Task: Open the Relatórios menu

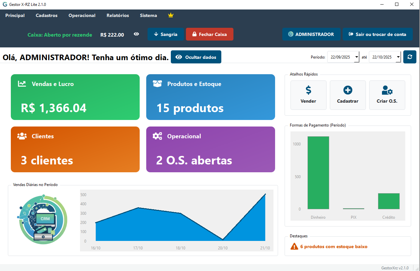Action: tap(118, 15)
